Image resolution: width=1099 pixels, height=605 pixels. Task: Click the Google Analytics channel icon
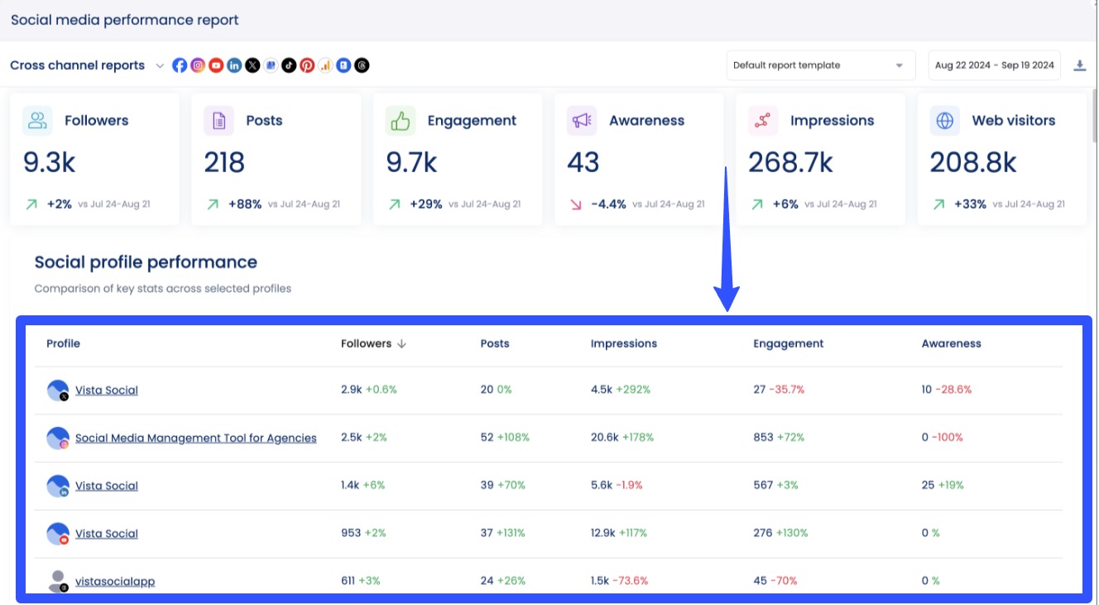(x=325, y=65)
